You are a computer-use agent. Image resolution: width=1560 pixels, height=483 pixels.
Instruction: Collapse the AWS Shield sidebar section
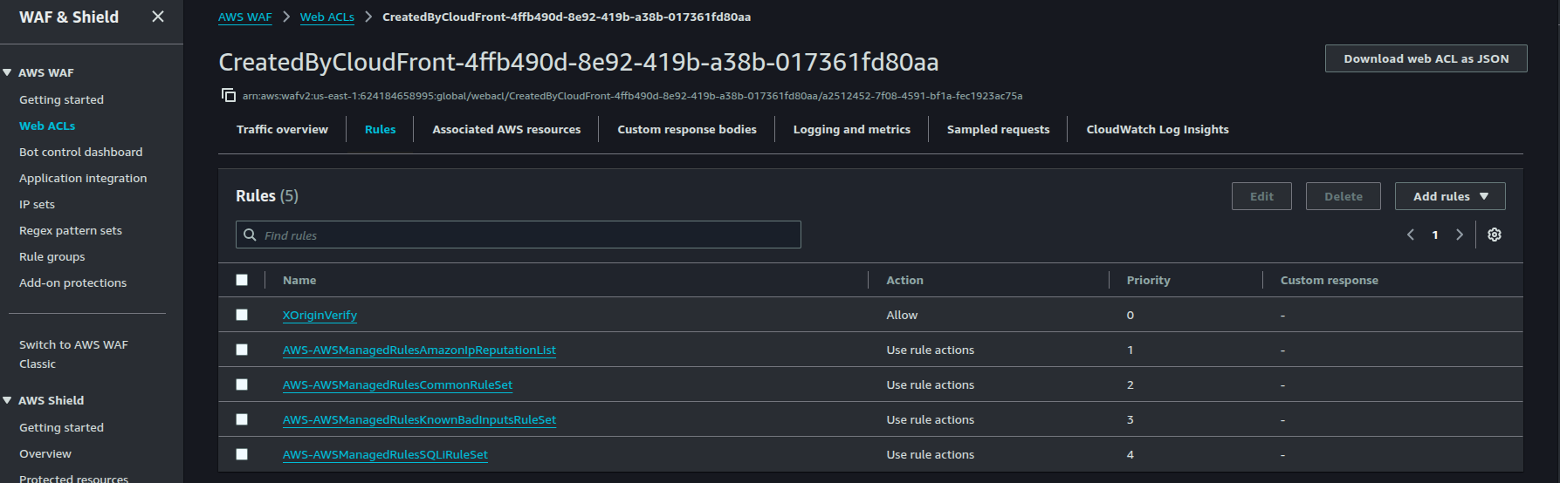7,400
